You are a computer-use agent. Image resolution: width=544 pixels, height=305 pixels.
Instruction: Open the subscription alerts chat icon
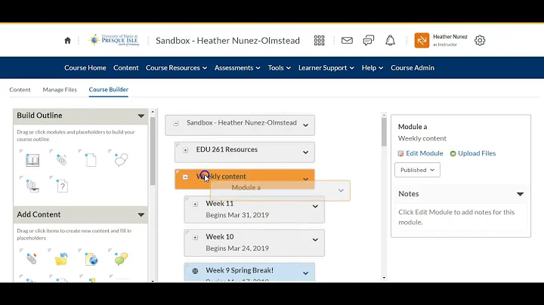[369, 41]
